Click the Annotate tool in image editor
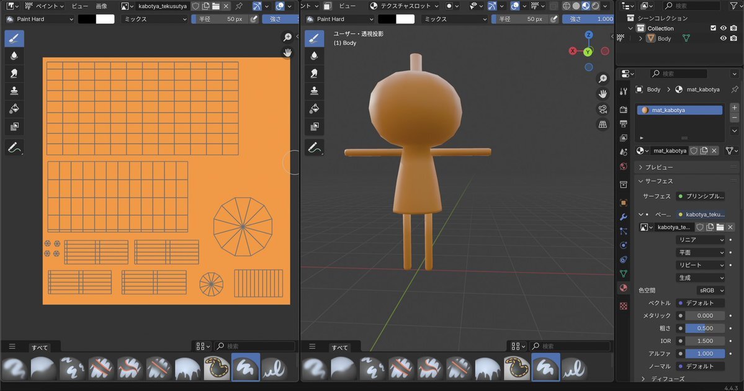The image size is (744, 391). (14, 148)
